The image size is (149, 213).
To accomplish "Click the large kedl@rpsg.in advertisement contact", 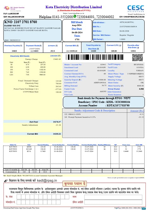I will click(47, 180).
